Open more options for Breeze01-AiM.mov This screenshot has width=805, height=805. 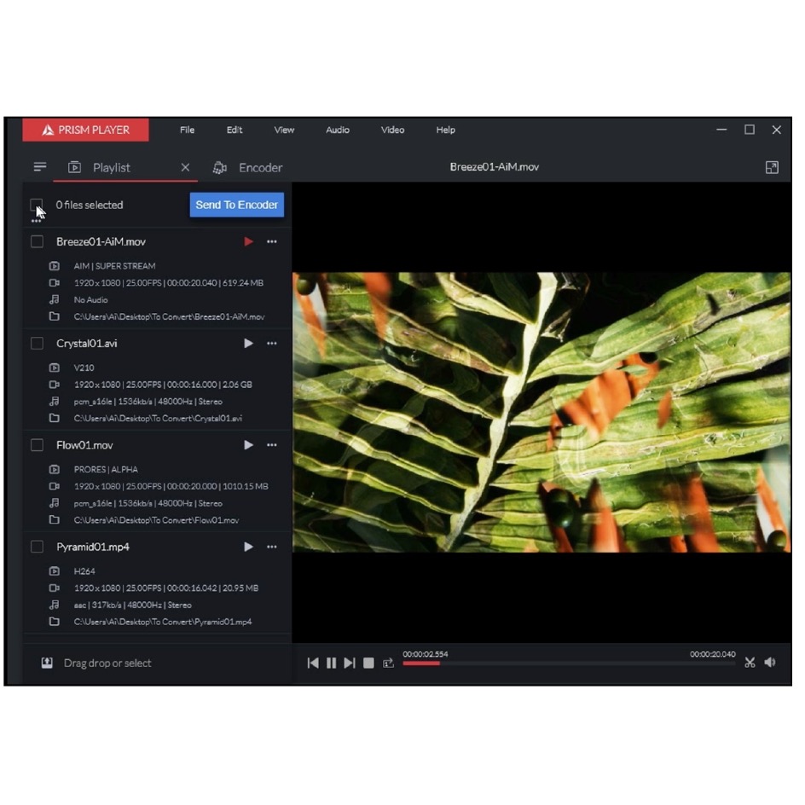point(271,241)
